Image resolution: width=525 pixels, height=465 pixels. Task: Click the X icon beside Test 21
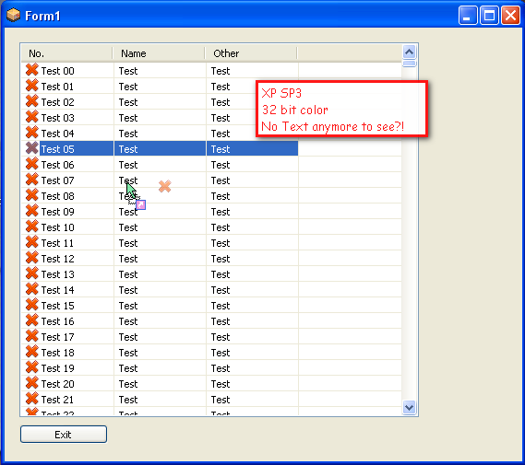(x=31, y=399)
